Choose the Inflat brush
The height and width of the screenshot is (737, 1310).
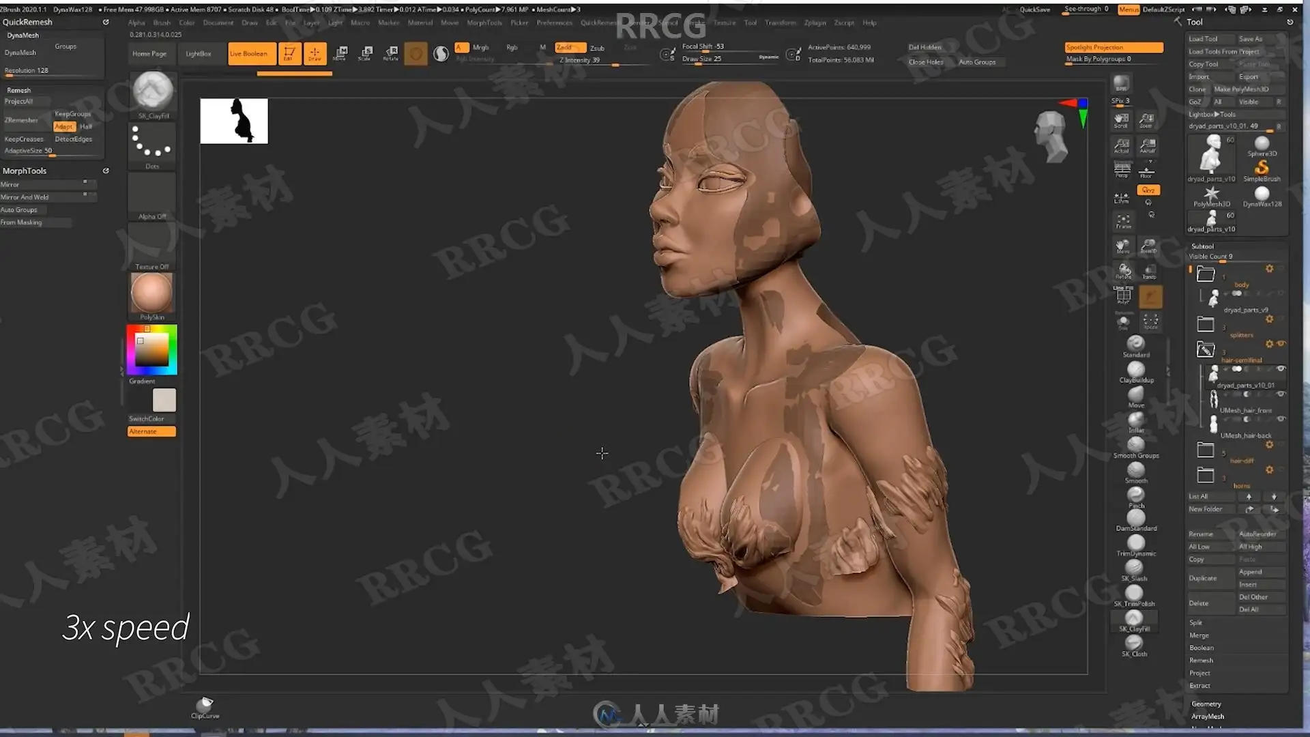(x=1136, y=422)
